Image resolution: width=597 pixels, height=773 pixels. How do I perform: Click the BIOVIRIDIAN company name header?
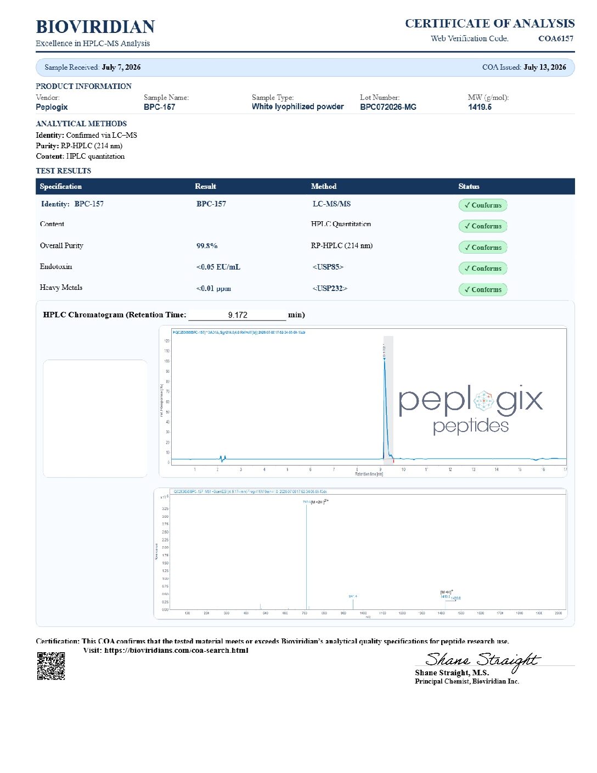[95, 27]
